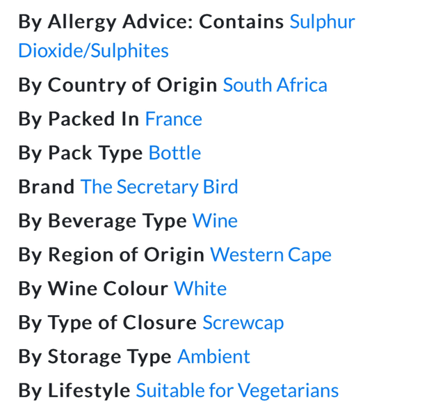Click the Western Cape region link
Viewport: 445px width, 409px height.
[270, 255]
